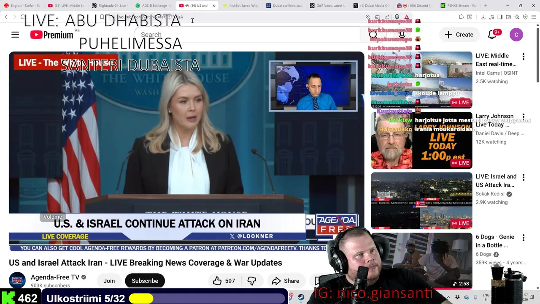Subscribe to Agenda-Free TV
The height and width of the screenshot is (304, 540).
[x=145, y=281]
